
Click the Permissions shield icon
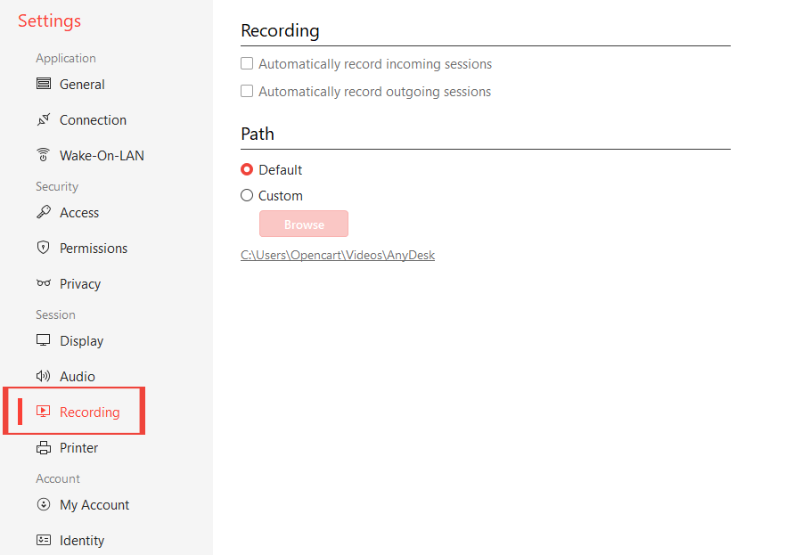(x=44, y=249)
